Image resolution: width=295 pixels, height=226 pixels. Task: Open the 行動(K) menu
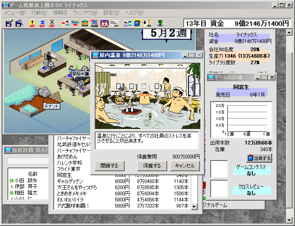(39, 13)
